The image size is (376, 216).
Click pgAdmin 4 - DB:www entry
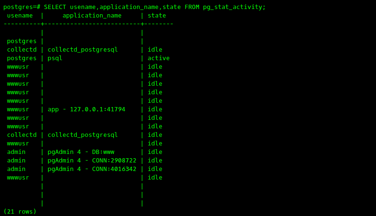pos(81,152)
